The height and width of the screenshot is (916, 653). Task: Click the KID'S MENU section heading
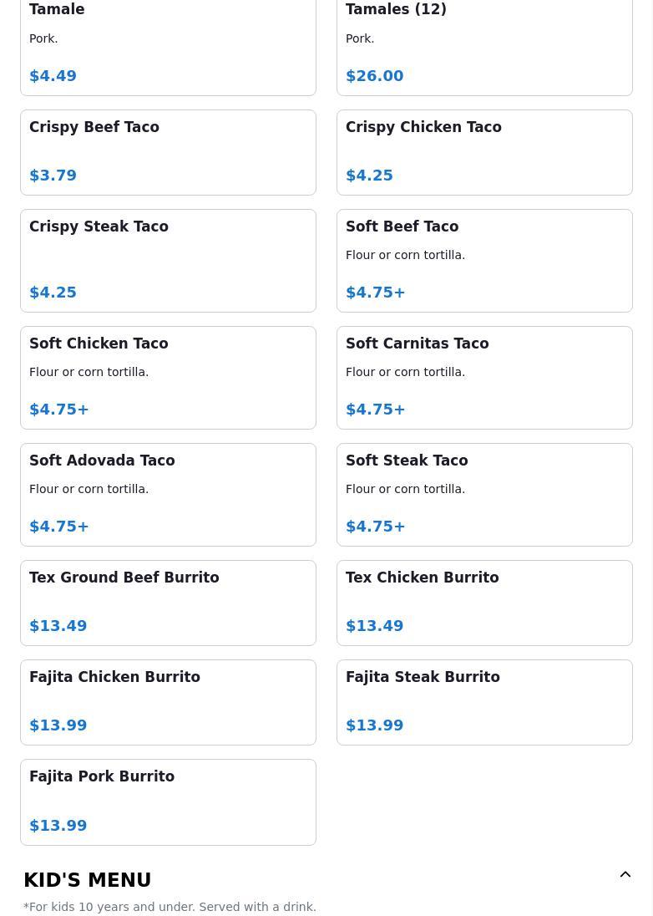coord(88,880)
